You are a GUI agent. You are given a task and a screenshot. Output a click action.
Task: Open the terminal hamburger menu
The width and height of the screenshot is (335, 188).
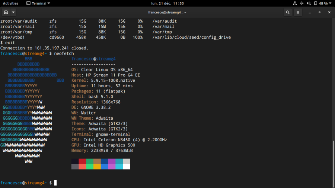[x=298, y=12]
